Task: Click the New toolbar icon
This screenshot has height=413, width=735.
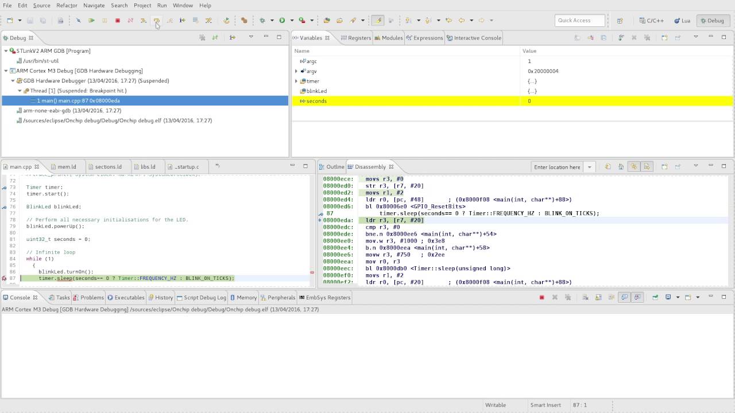Action: tap(10, 21)
